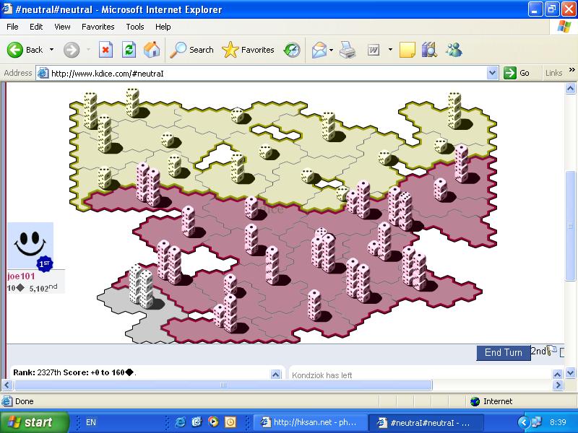Image resolution: width=578 pixels, height=433 pixels.
Task: Click the blue 1ST badge on the avatar
Action: (45, 263)
